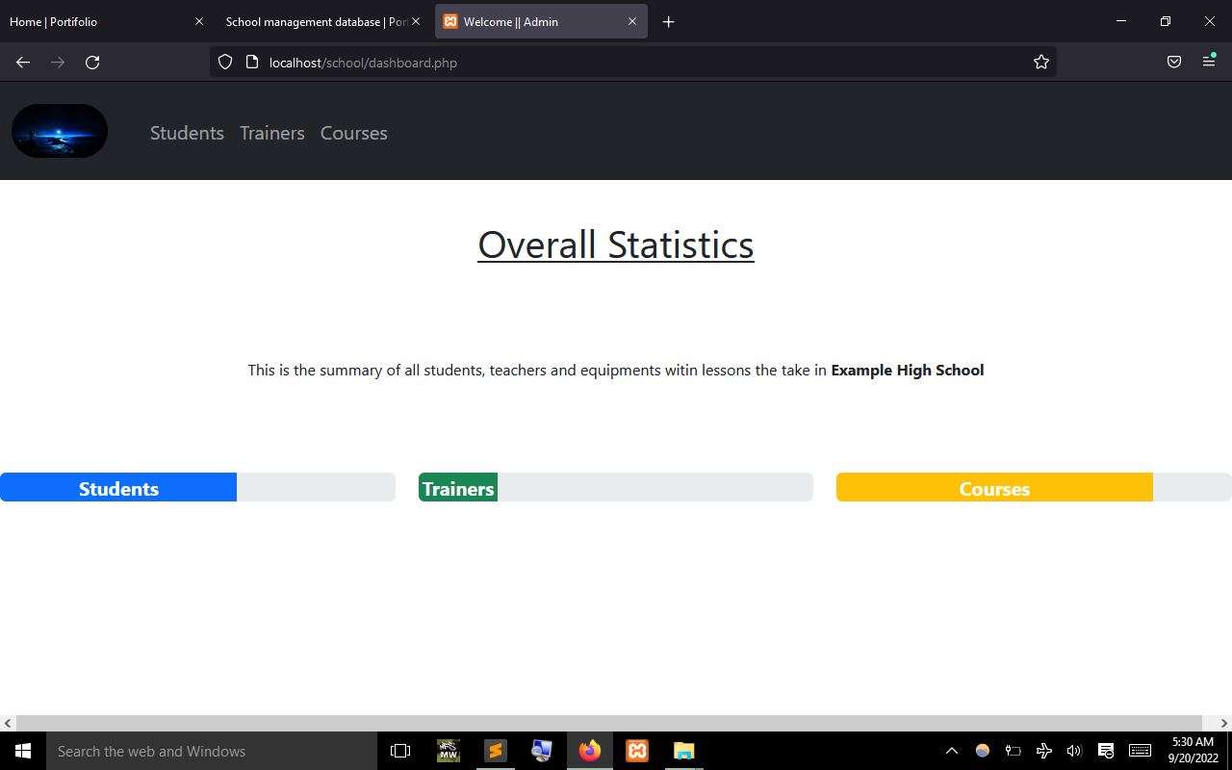
Task: Click the yellow Courses progress bar
Action: [x=994, y=488]
